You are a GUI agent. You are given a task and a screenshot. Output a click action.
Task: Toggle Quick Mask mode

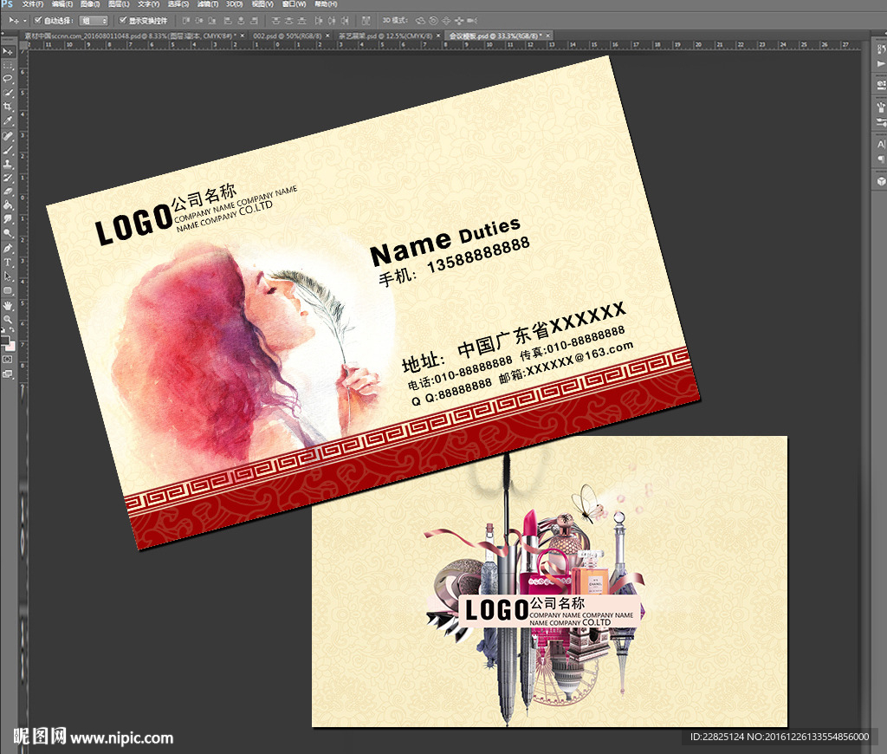[x=7, y=359]
